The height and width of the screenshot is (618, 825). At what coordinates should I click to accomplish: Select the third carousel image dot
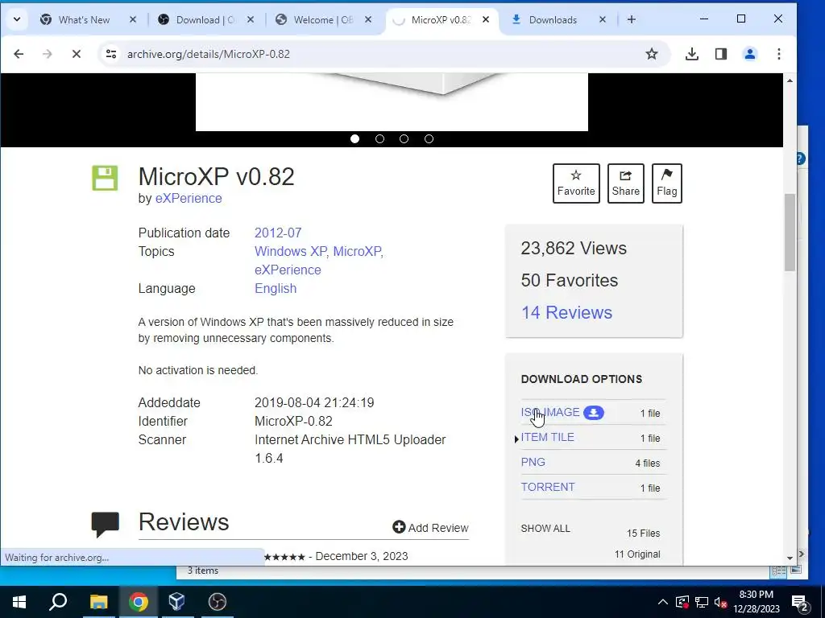(x=404, y=138)
